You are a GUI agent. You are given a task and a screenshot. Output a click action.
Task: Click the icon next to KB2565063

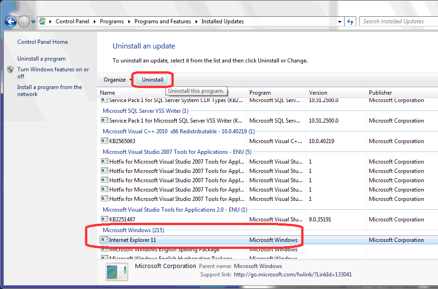click(105, 141)
